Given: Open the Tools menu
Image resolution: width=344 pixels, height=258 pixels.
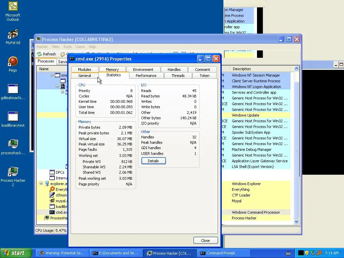Looking at the screenshot, I should pos(68,47).
